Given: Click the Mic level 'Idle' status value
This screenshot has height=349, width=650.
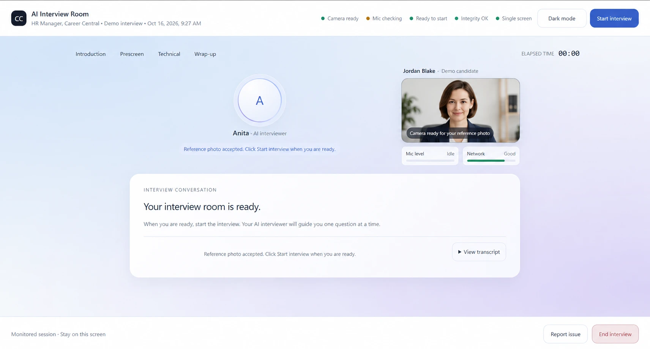Looking at the screenshot, I should pyautogui.click(x=450, y=154).
